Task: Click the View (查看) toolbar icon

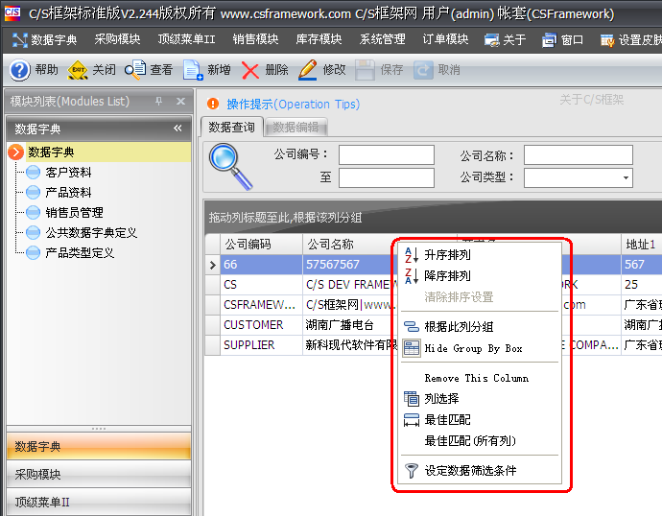Action: tap(135, 70)
